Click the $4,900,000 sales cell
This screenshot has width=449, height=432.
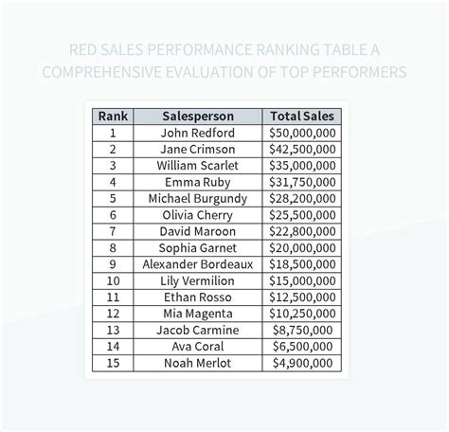[302, 363]
